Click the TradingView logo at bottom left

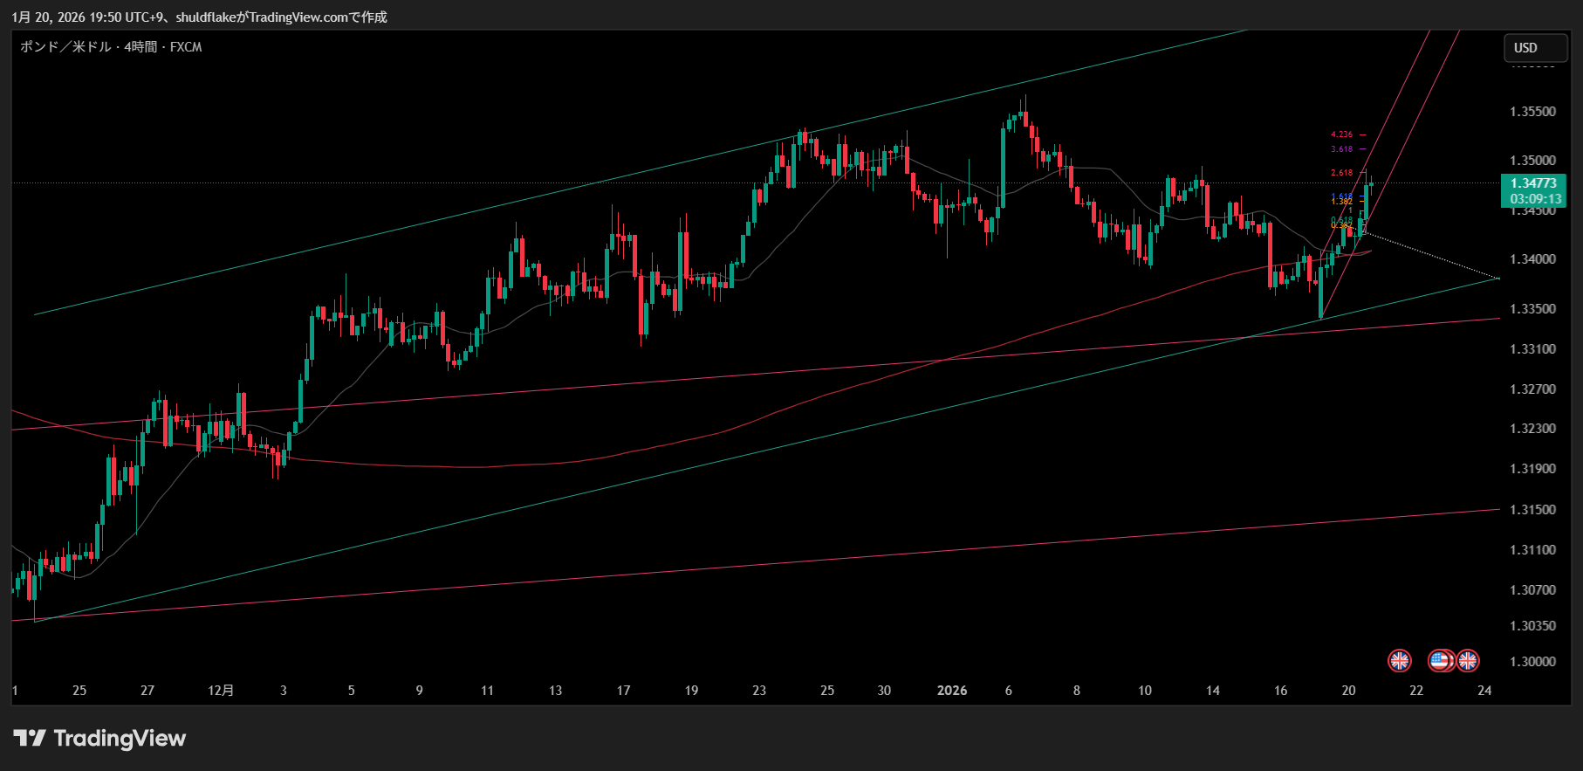click(99, 739)
